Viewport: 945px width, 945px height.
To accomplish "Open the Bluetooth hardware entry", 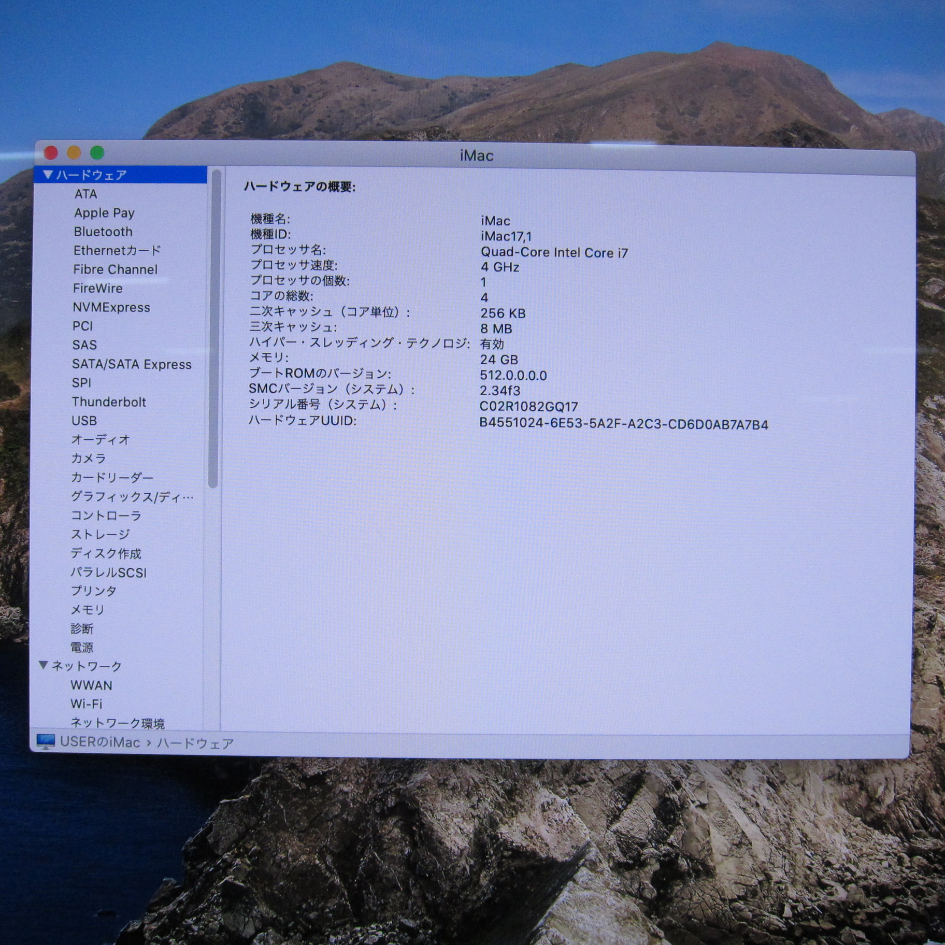I will click(103, 232).
